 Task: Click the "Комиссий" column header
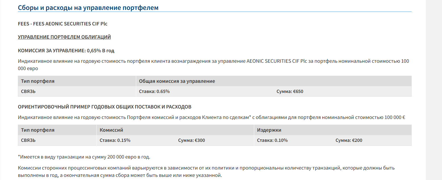111,130
